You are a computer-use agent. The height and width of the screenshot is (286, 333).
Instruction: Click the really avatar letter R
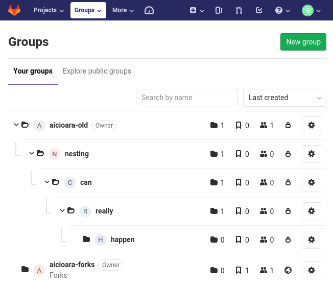coord(85,211)
